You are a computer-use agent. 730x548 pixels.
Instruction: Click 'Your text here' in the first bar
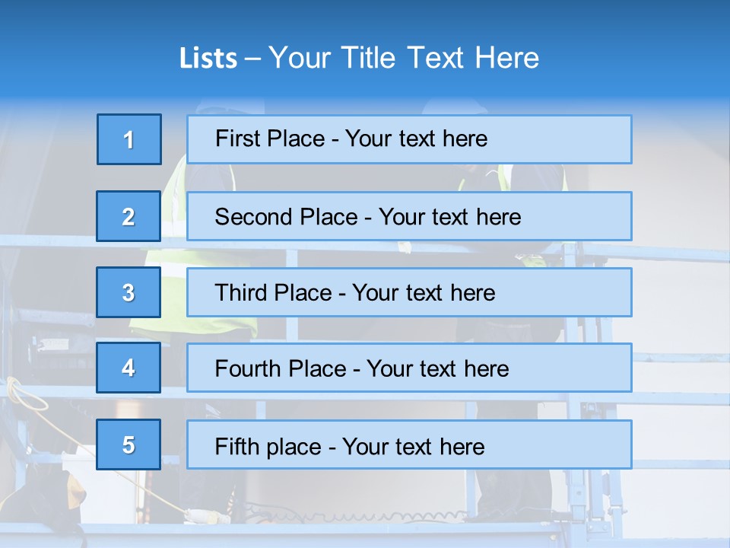pyautogui.click(x=416, y=139)
